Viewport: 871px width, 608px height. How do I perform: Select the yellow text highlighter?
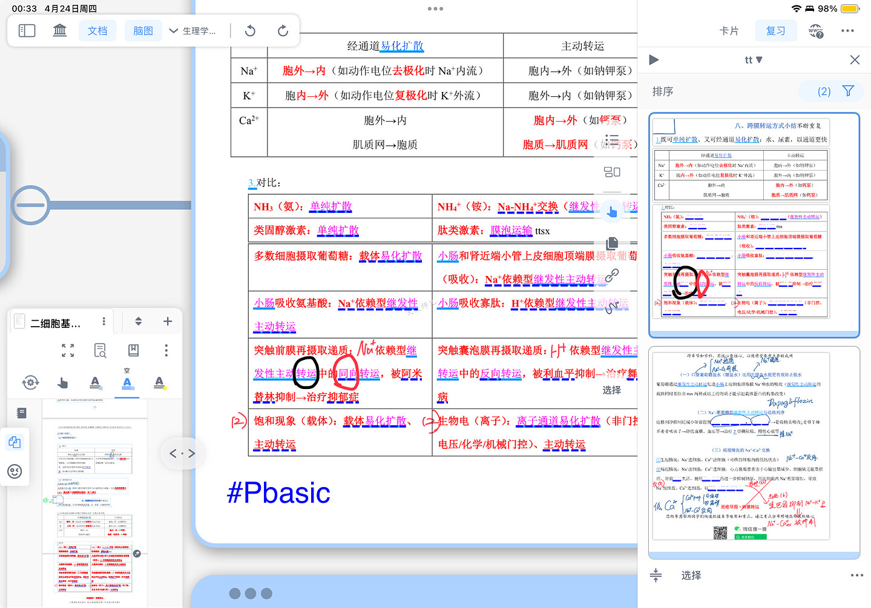pyautogui.click(x=159, y=382)
